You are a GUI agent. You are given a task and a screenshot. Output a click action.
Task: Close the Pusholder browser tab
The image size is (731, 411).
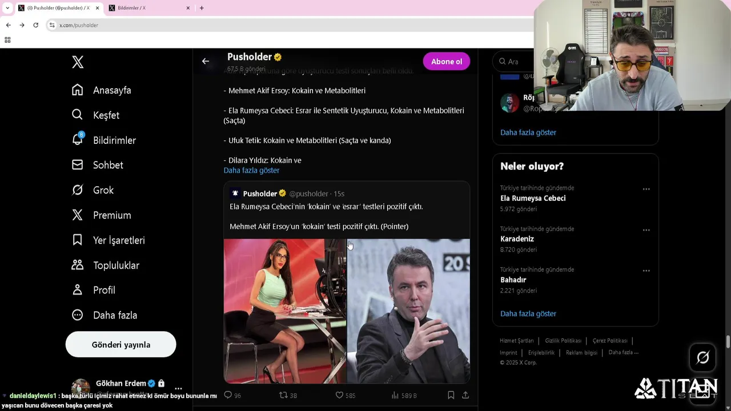pyautogui.click(x=98, y=8)
